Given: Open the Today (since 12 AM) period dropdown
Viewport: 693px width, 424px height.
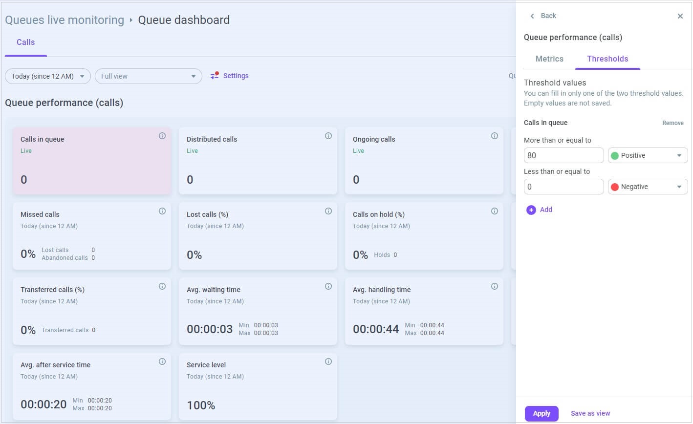Looking at the screenshot, I should pos(48,76).
